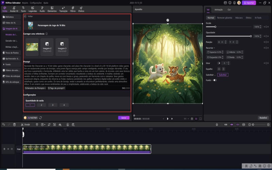Viewport: 272px width, 170px height.
Task: Switch to the Animação tab
Action: pyautogui.click(x=219, y=10)
